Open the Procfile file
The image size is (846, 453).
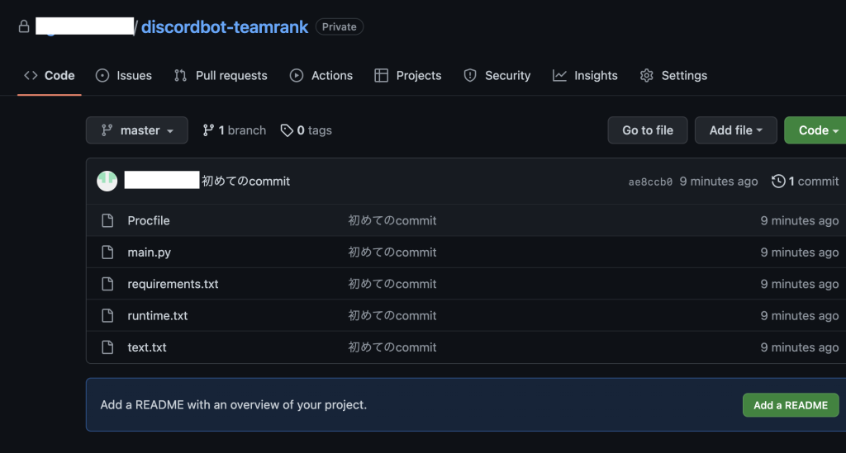click(149, 221)
